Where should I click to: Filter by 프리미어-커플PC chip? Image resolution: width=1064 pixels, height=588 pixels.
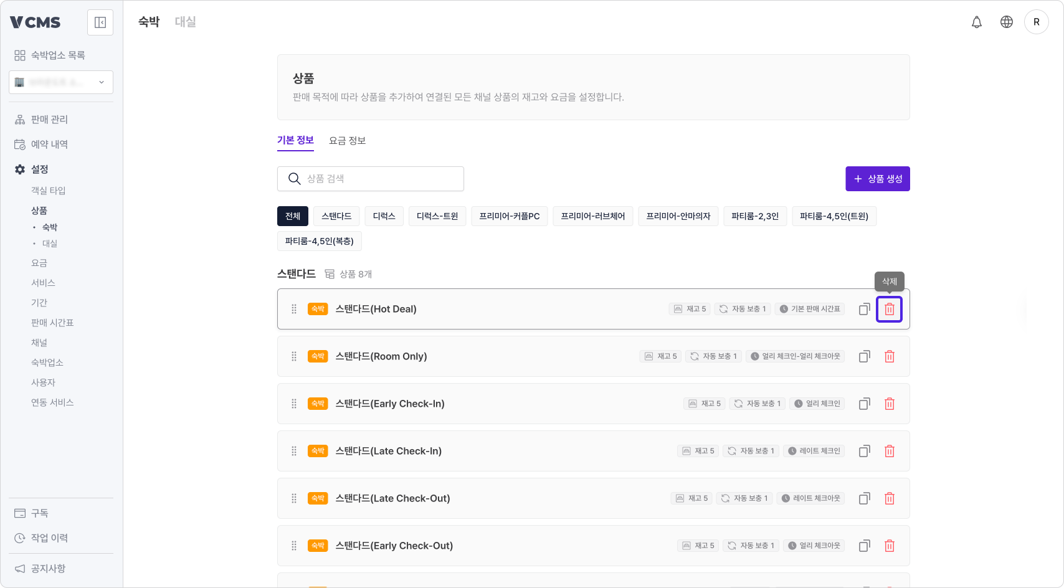(510, 216)
